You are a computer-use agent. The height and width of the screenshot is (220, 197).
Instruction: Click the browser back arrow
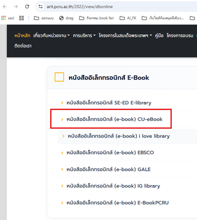click(x=5, y=7)
